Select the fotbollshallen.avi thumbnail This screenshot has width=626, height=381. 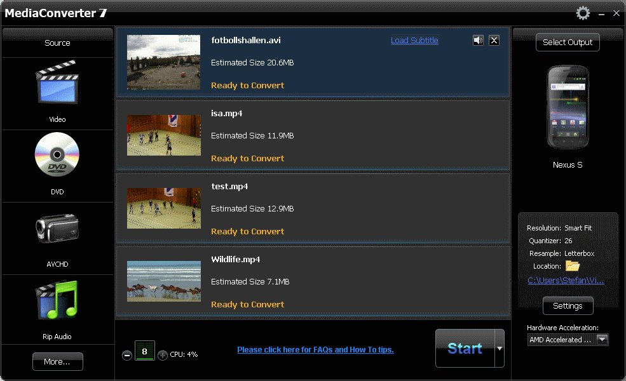point(164,62)
